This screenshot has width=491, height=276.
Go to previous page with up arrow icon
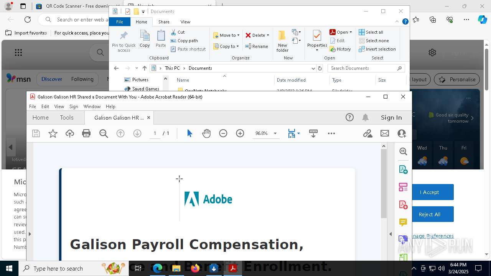[x=120, y=133]
